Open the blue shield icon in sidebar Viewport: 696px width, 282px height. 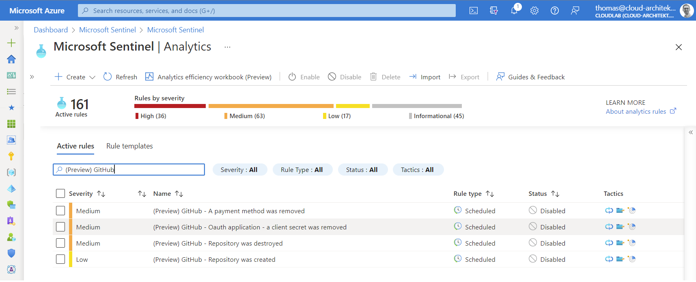(11, 253)
